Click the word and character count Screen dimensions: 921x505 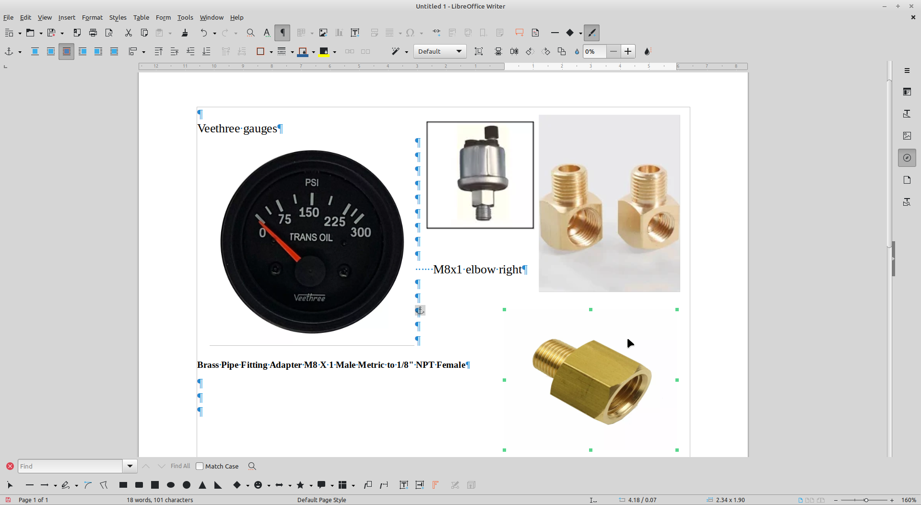pyautogui.click(x=160, y=500)
